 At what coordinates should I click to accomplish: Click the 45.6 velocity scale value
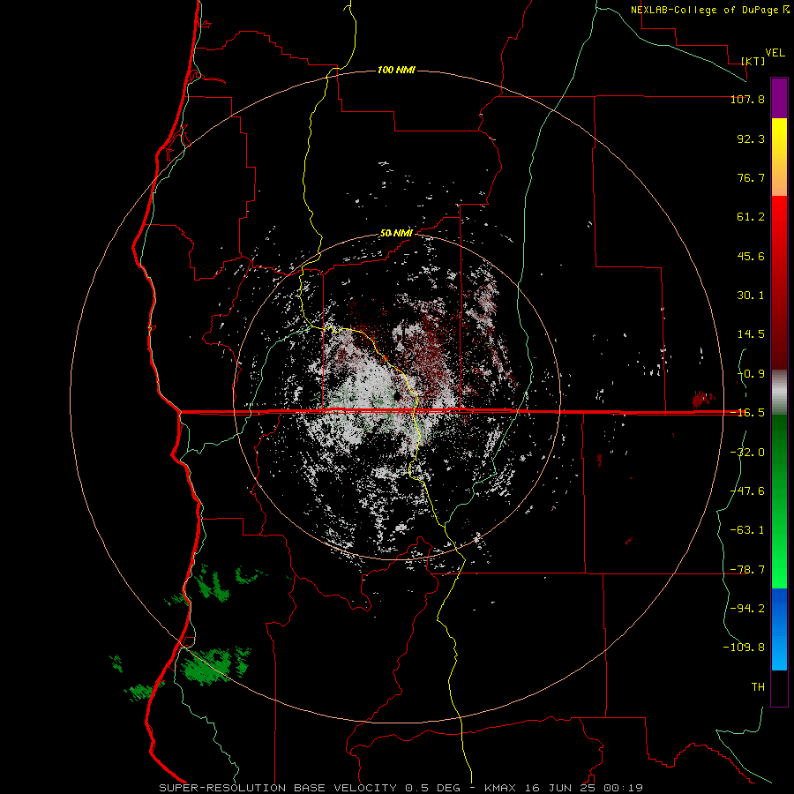tap(751, 256)
